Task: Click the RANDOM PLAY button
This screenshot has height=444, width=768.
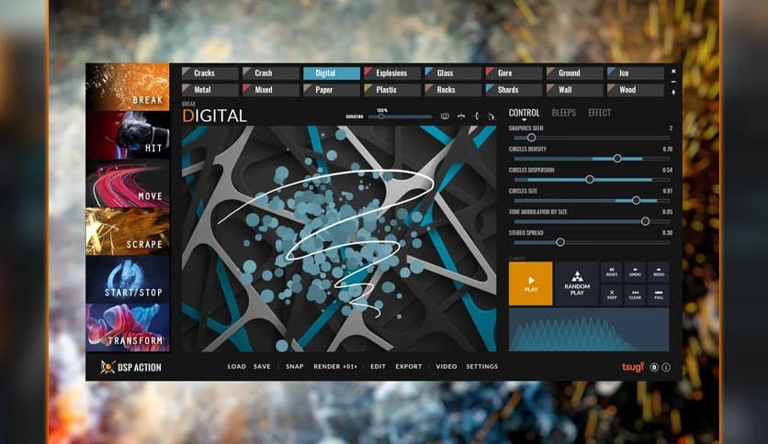Action: pos(577,283)
